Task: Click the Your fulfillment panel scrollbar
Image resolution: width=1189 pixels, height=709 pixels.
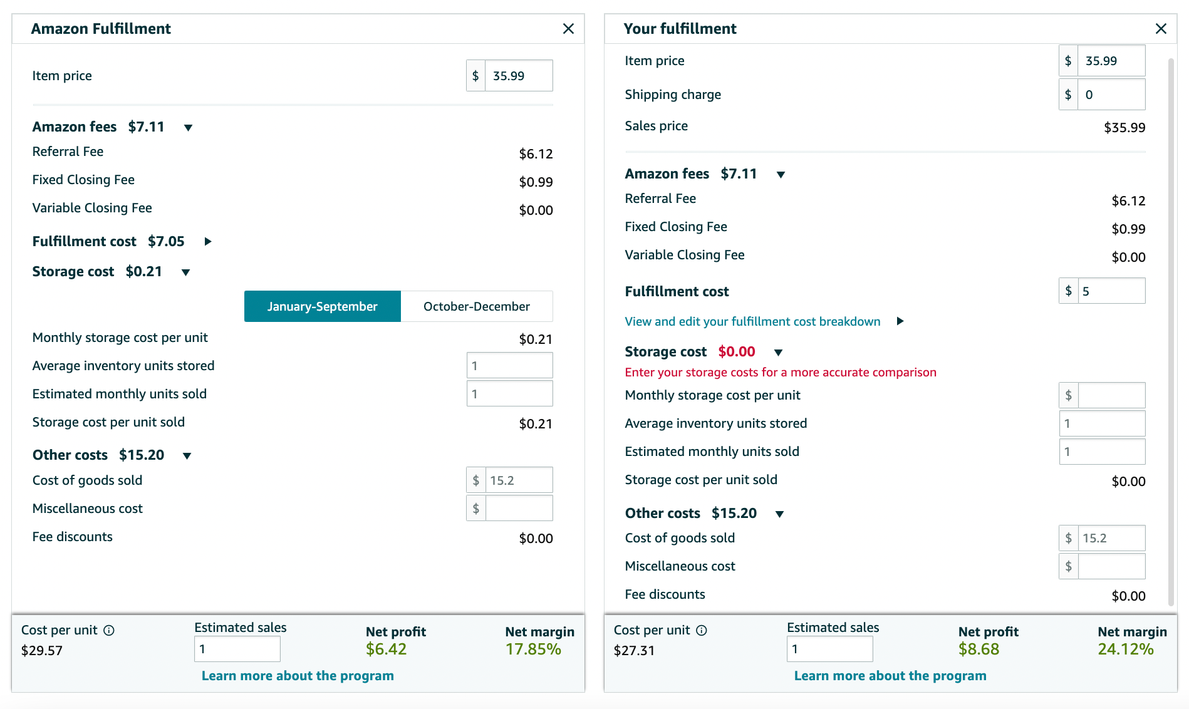Action: click(x=1171, y=332)
